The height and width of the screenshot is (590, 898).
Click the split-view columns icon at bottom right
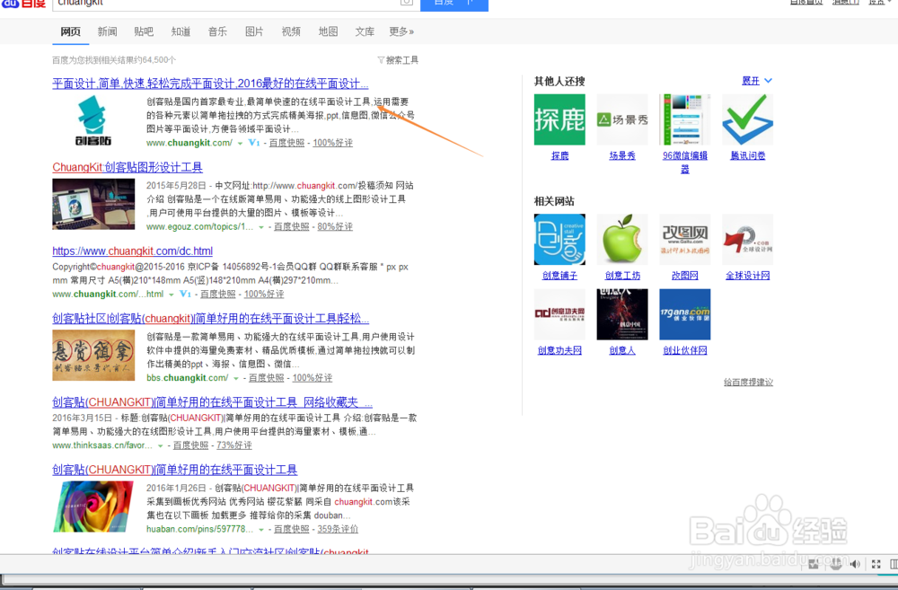click(894, 564)
